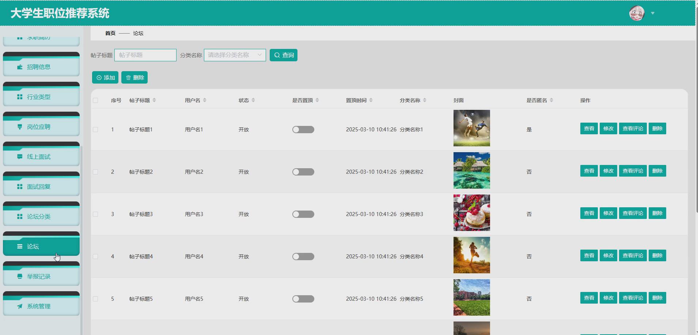Check the checkbox for row 帖子标题3
Image resolution: width=698 pixels, height=335 pixels.
pyautogui.click(x=95, y=214)
